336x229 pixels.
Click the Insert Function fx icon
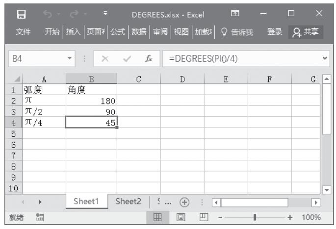click(x=147, y=59)
